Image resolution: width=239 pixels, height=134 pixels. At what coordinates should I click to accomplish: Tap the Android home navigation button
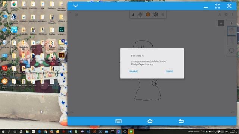tap(150, 121)
